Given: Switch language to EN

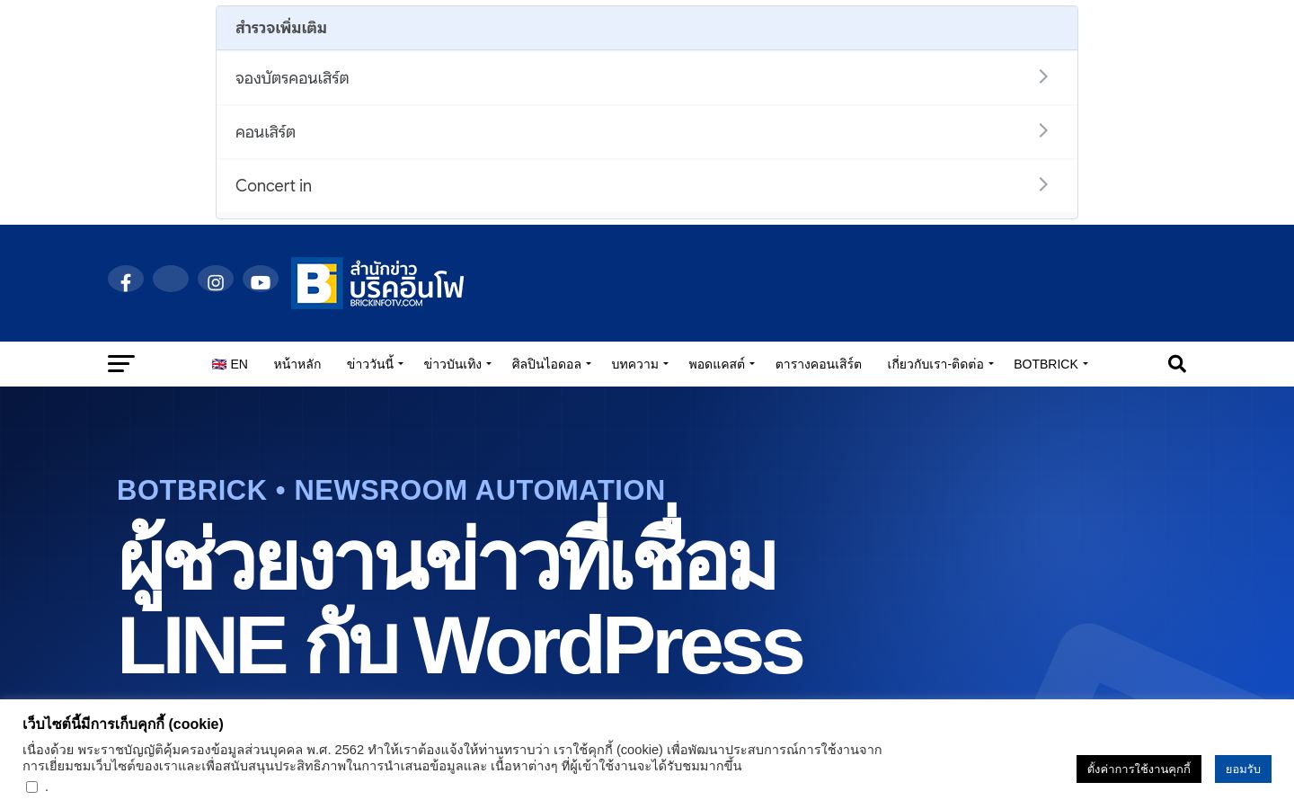Looking at the screenshot, I should [x=230, y=364].
